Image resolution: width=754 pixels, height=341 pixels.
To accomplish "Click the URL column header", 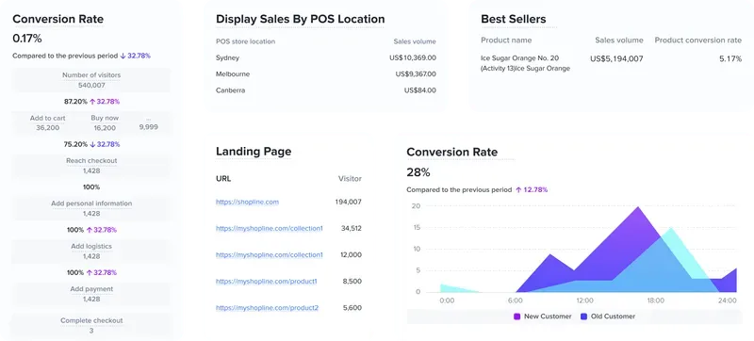I will click(223, 179).
